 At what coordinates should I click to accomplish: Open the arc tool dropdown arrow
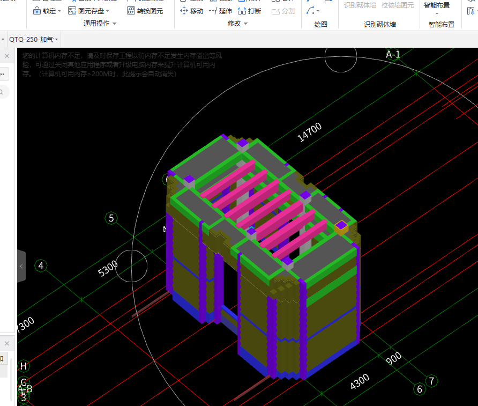318,11
